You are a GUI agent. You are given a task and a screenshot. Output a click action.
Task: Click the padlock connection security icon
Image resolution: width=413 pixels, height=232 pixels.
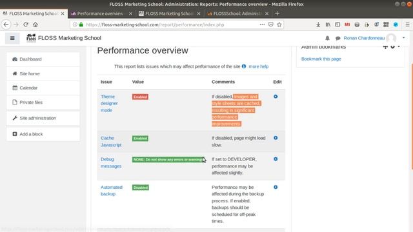click(x=81, y=24)
